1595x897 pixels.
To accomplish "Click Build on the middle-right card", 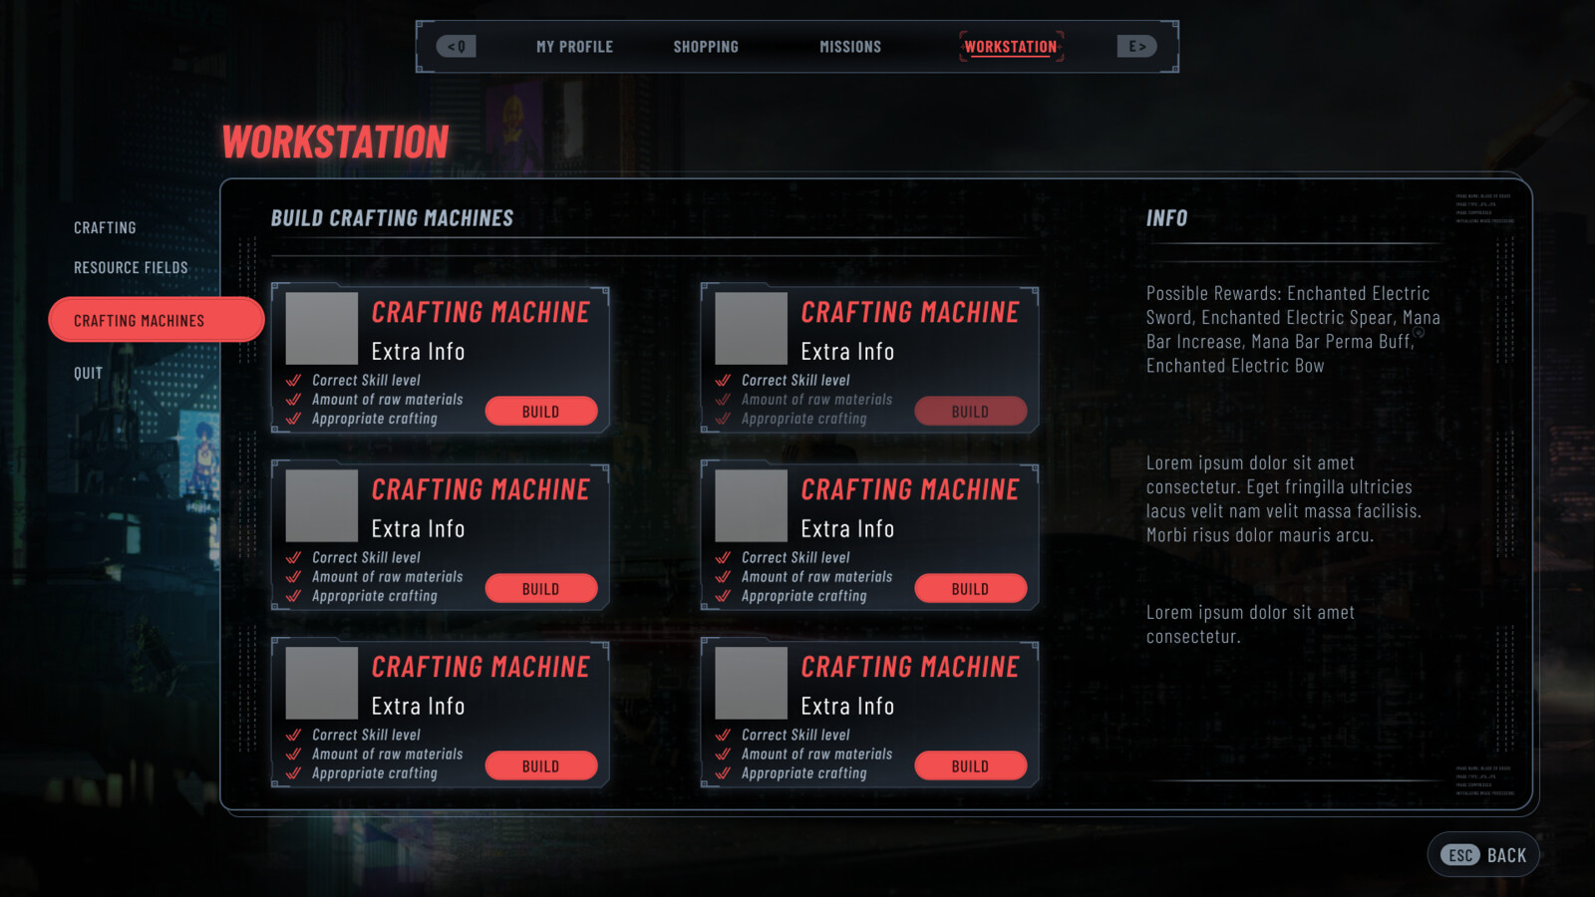I will coord(971,588).
